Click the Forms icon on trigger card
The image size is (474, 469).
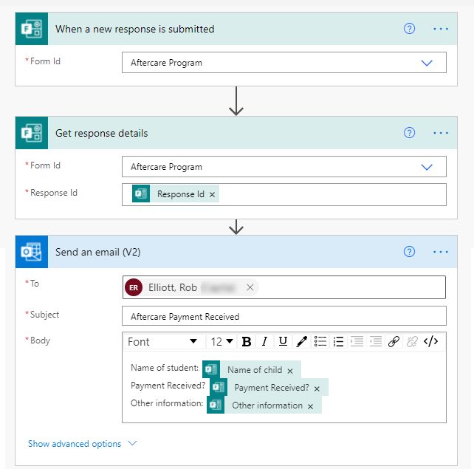coord(32,29)
